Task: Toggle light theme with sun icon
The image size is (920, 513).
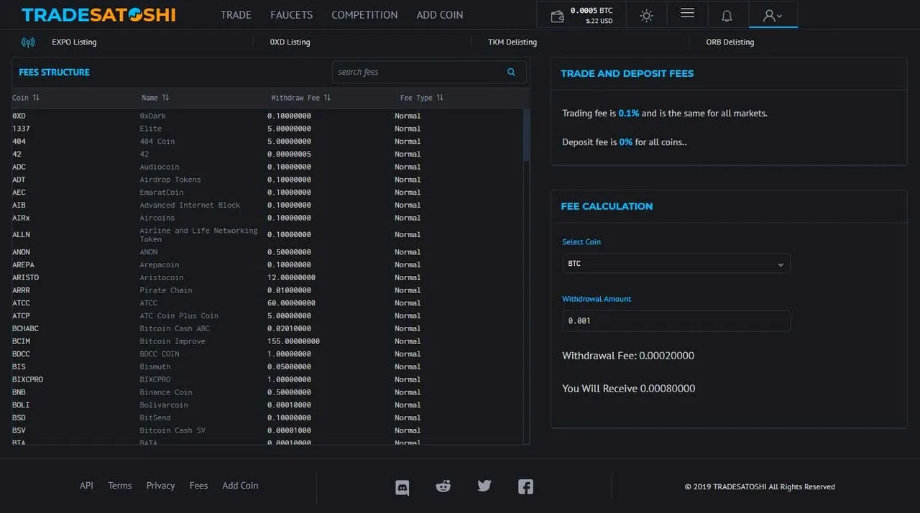Action: click(646, 15)
